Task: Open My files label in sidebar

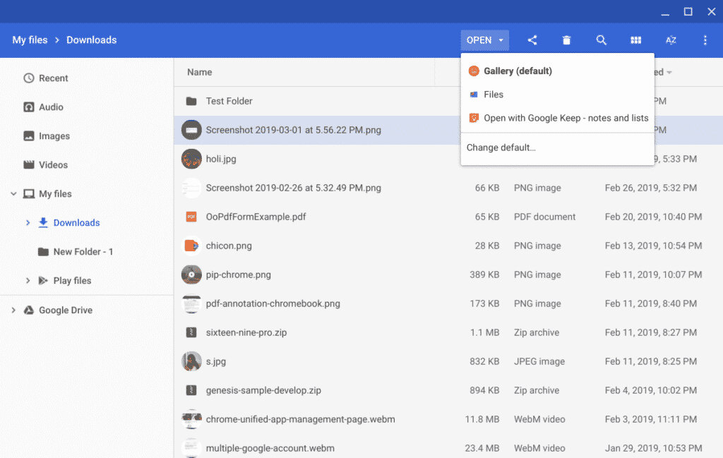Action: [x=55, y=193]
